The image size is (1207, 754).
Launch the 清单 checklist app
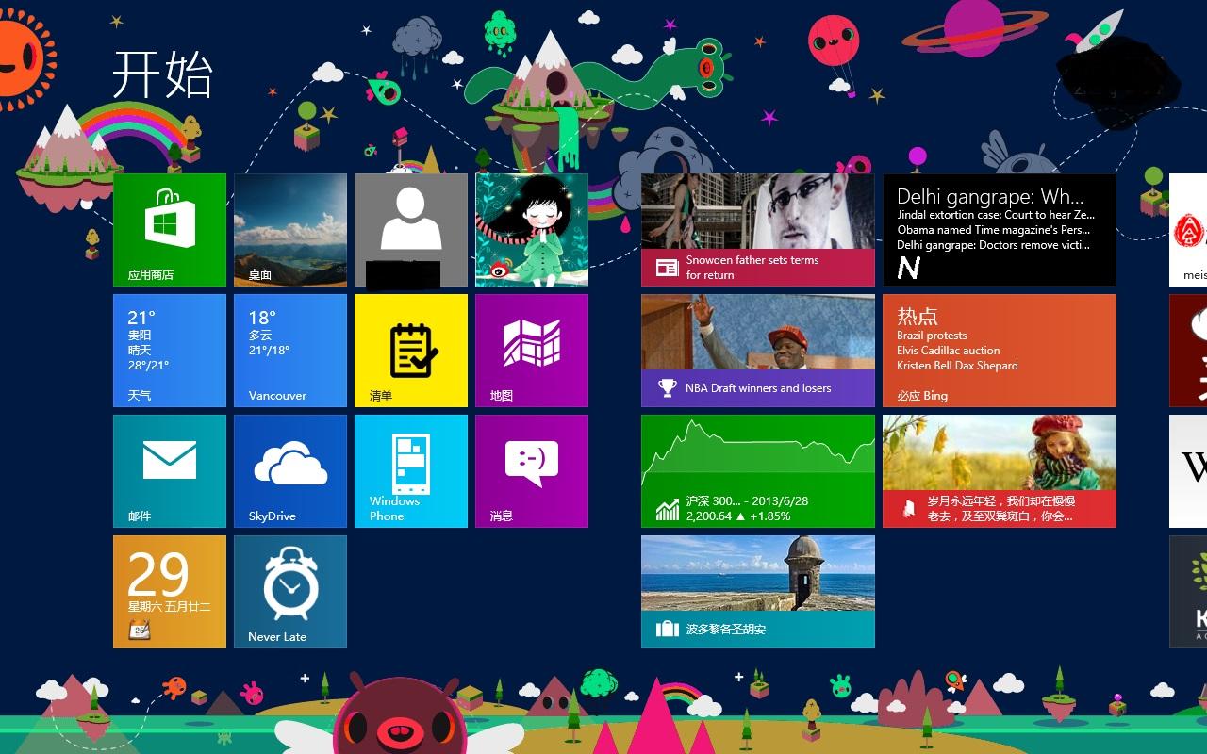tap(411, 351)
